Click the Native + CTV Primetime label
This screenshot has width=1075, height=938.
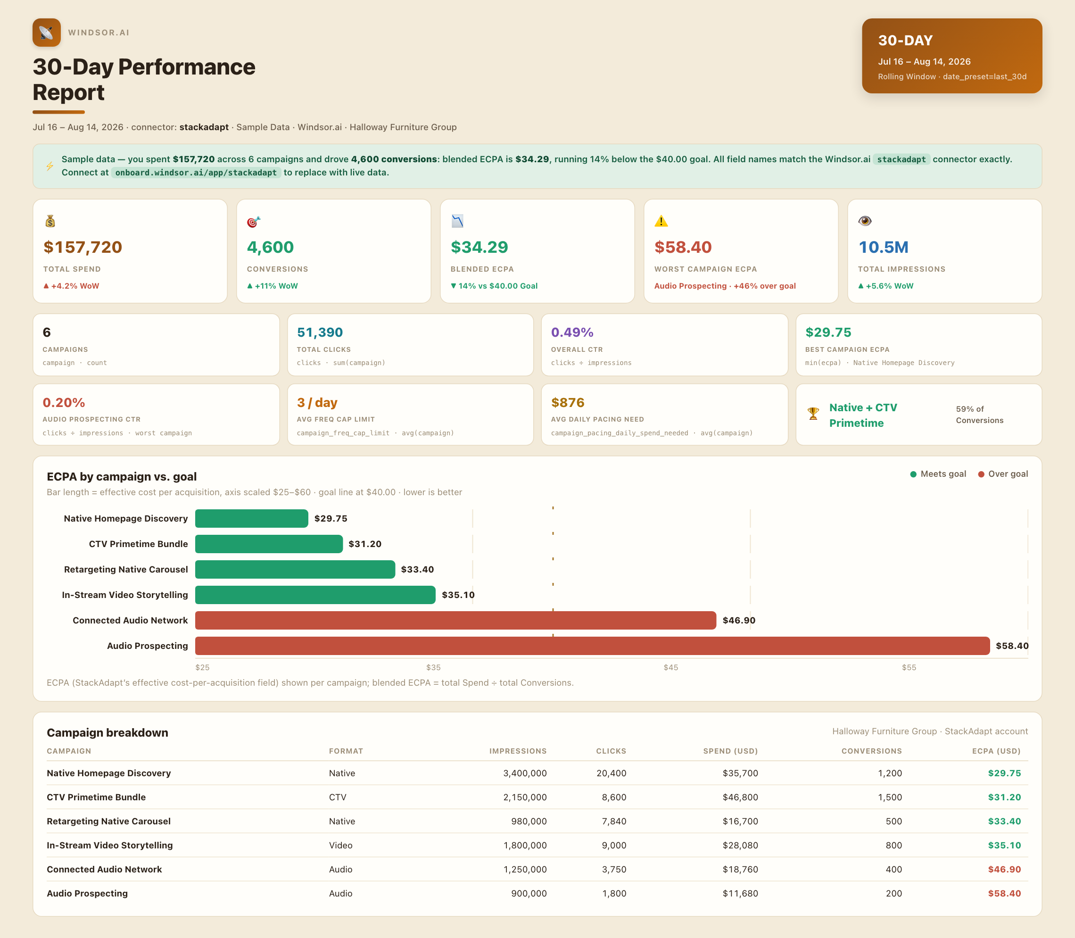tap(863, 415)
